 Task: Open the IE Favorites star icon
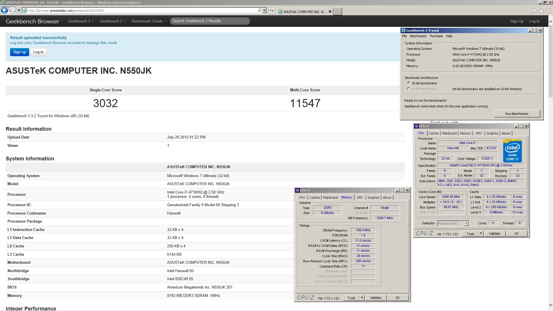541,11
